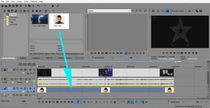The image size is (210, 108).
Task: Stop playback in the Video Preview window
Action: (x=182, y=53)
